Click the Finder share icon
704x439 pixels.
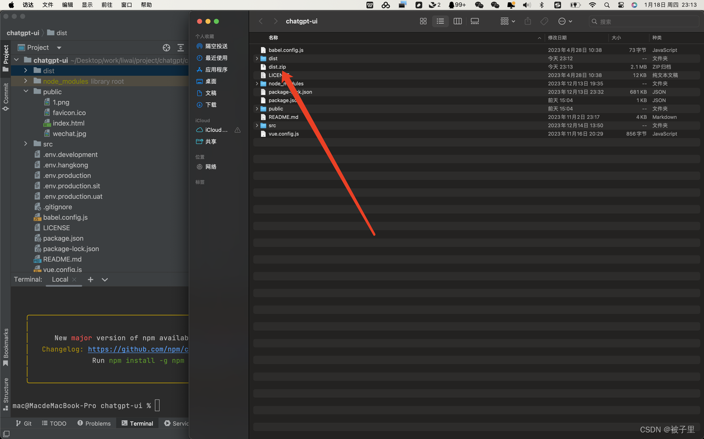(528, 21)
